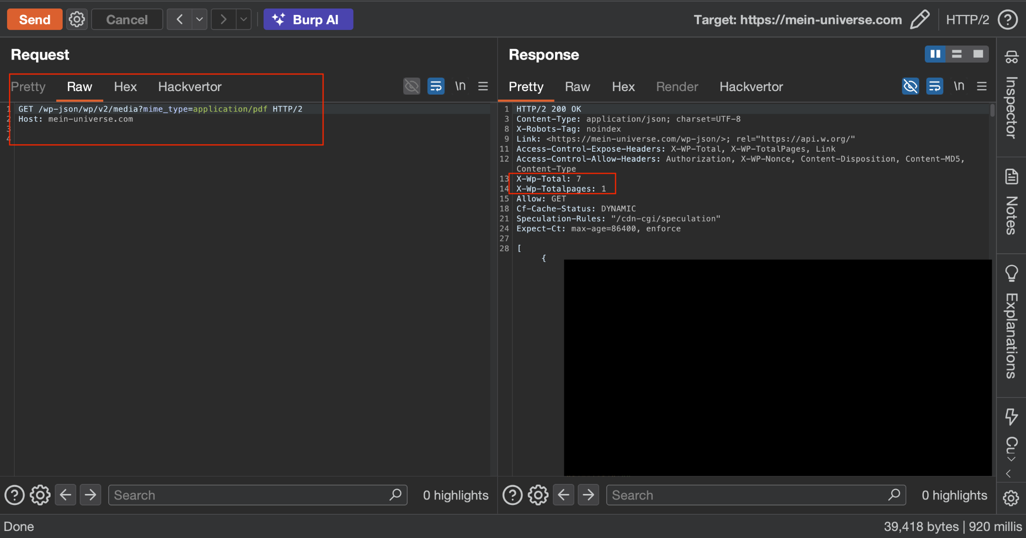The width and height of the screenshot is (1026, 538).
Task: Click Response search magnifier icon
Action: coord(894,494)
